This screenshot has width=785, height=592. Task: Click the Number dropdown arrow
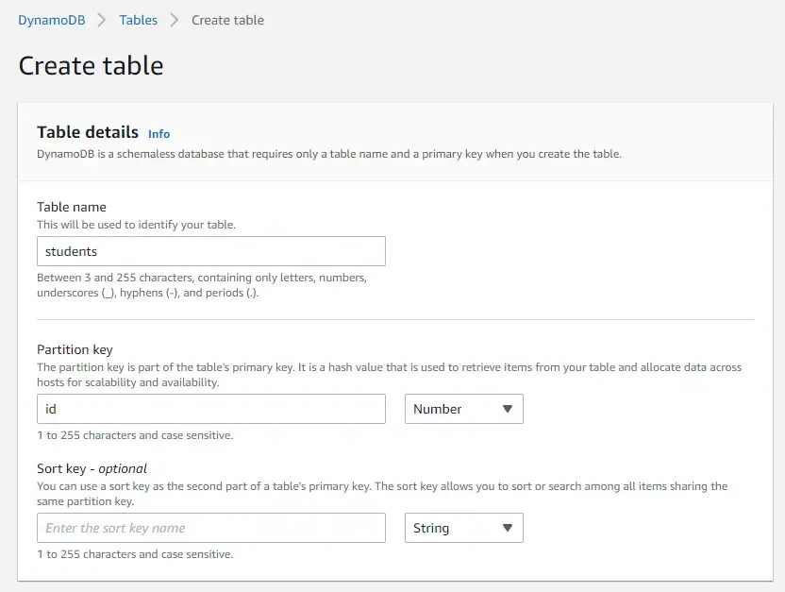point(507,409)
